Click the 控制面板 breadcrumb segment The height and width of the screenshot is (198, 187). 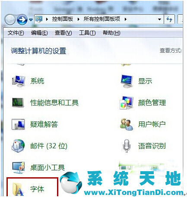(x=63, y=19)
